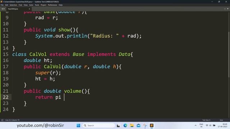This screenshot has width=230, height=129.
Task: Click the println call on line 12
Action: pyautogui.click(x=77, y=36)
